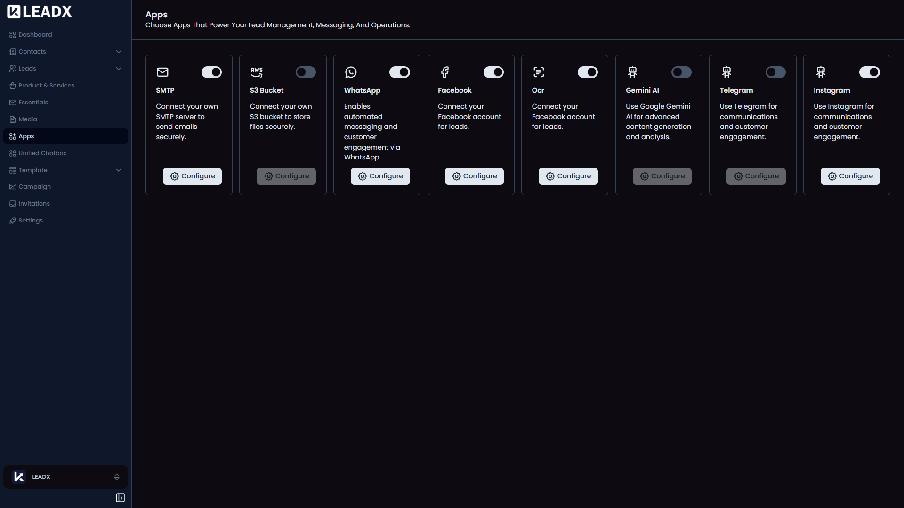Viewport: 904px width, 508px height.
Task: Click Configure on the Facebook card
Action: click(474, 176)
